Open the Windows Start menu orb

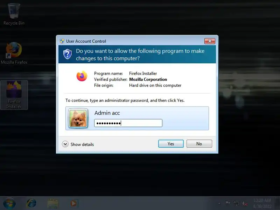tap(9, 203)
